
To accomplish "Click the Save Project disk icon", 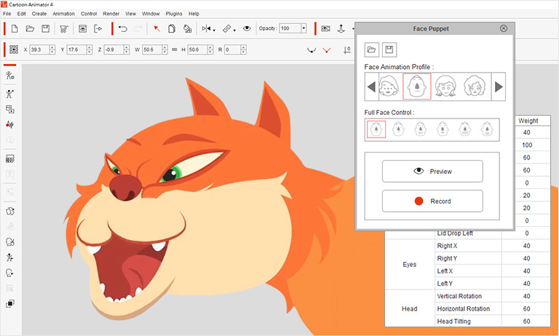I will click(45, 28).
